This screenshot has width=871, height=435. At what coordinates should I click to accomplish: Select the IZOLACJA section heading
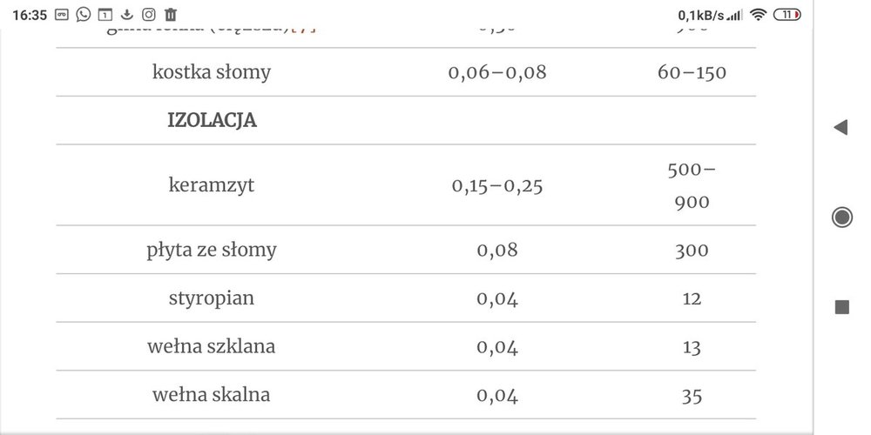click(x=212, y=121)
